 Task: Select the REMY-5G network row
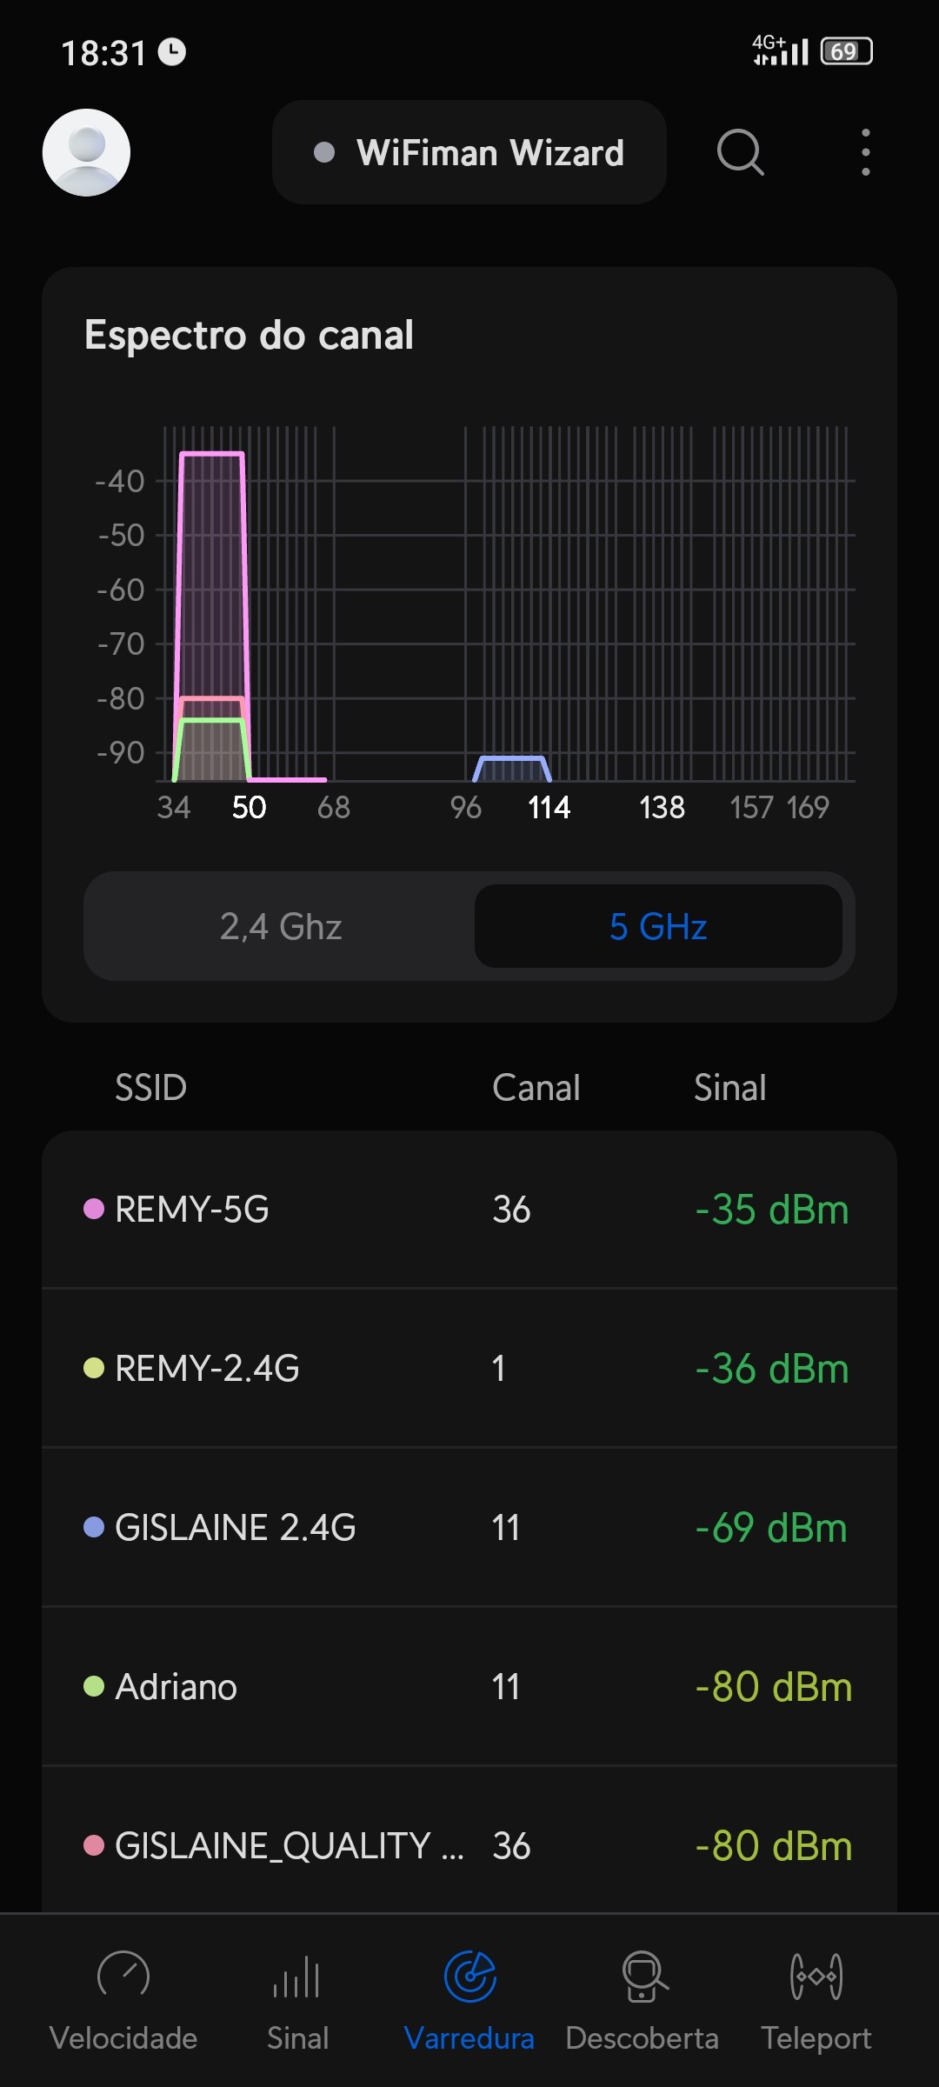click(x=469, y=1210)
